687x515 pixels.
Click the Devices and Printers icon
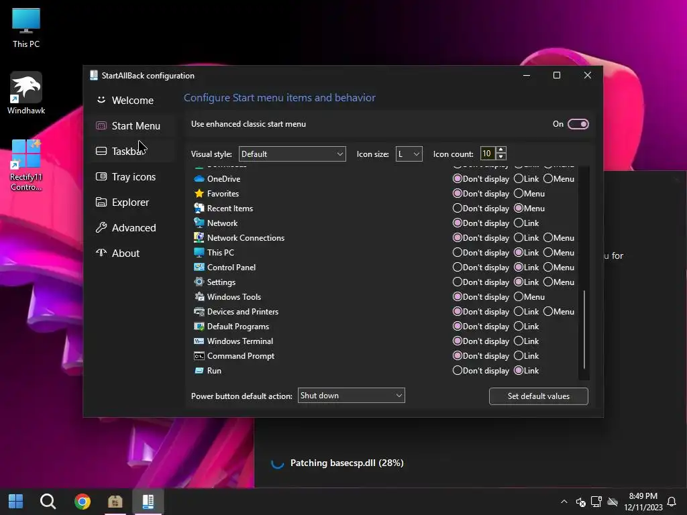click(199, 311)
